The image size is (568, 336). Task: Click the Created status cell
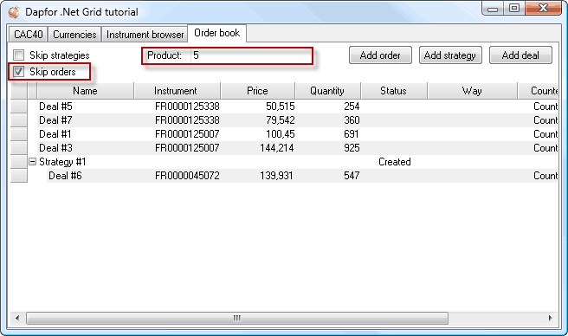pyautogui.click(x=395, y=162)
